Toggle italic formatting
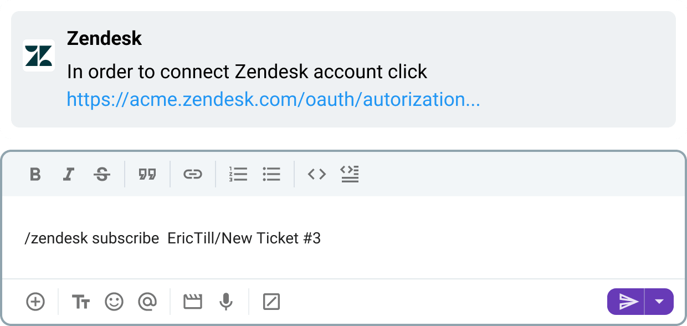687x326 pixels. 68,174
